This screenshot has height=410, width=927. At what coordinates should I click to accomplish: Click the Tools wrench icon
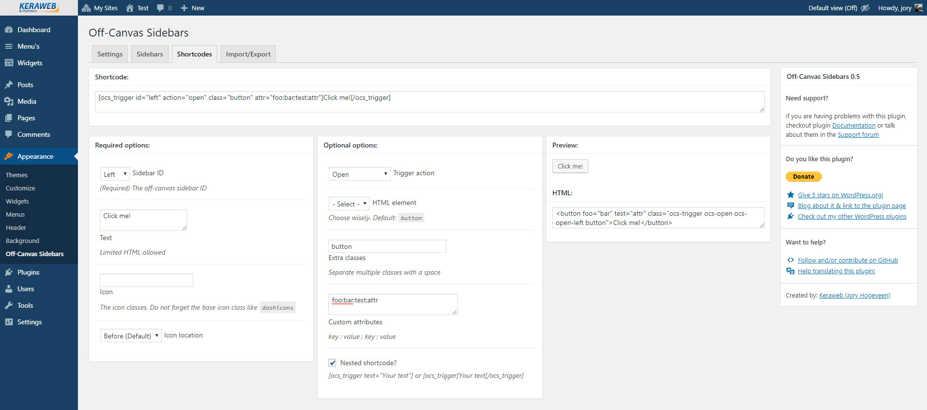(9, 305)
